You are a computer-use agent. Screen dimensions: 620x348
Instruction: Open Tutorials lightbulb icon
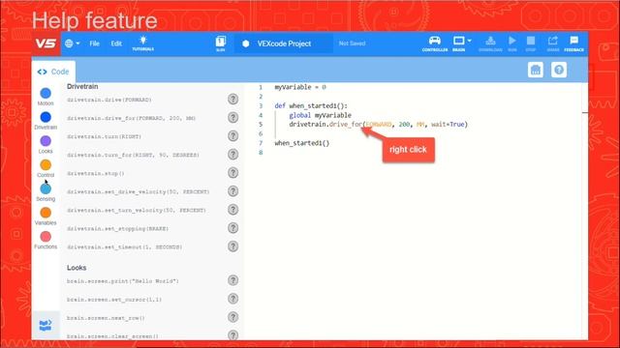tap(143, 43)
